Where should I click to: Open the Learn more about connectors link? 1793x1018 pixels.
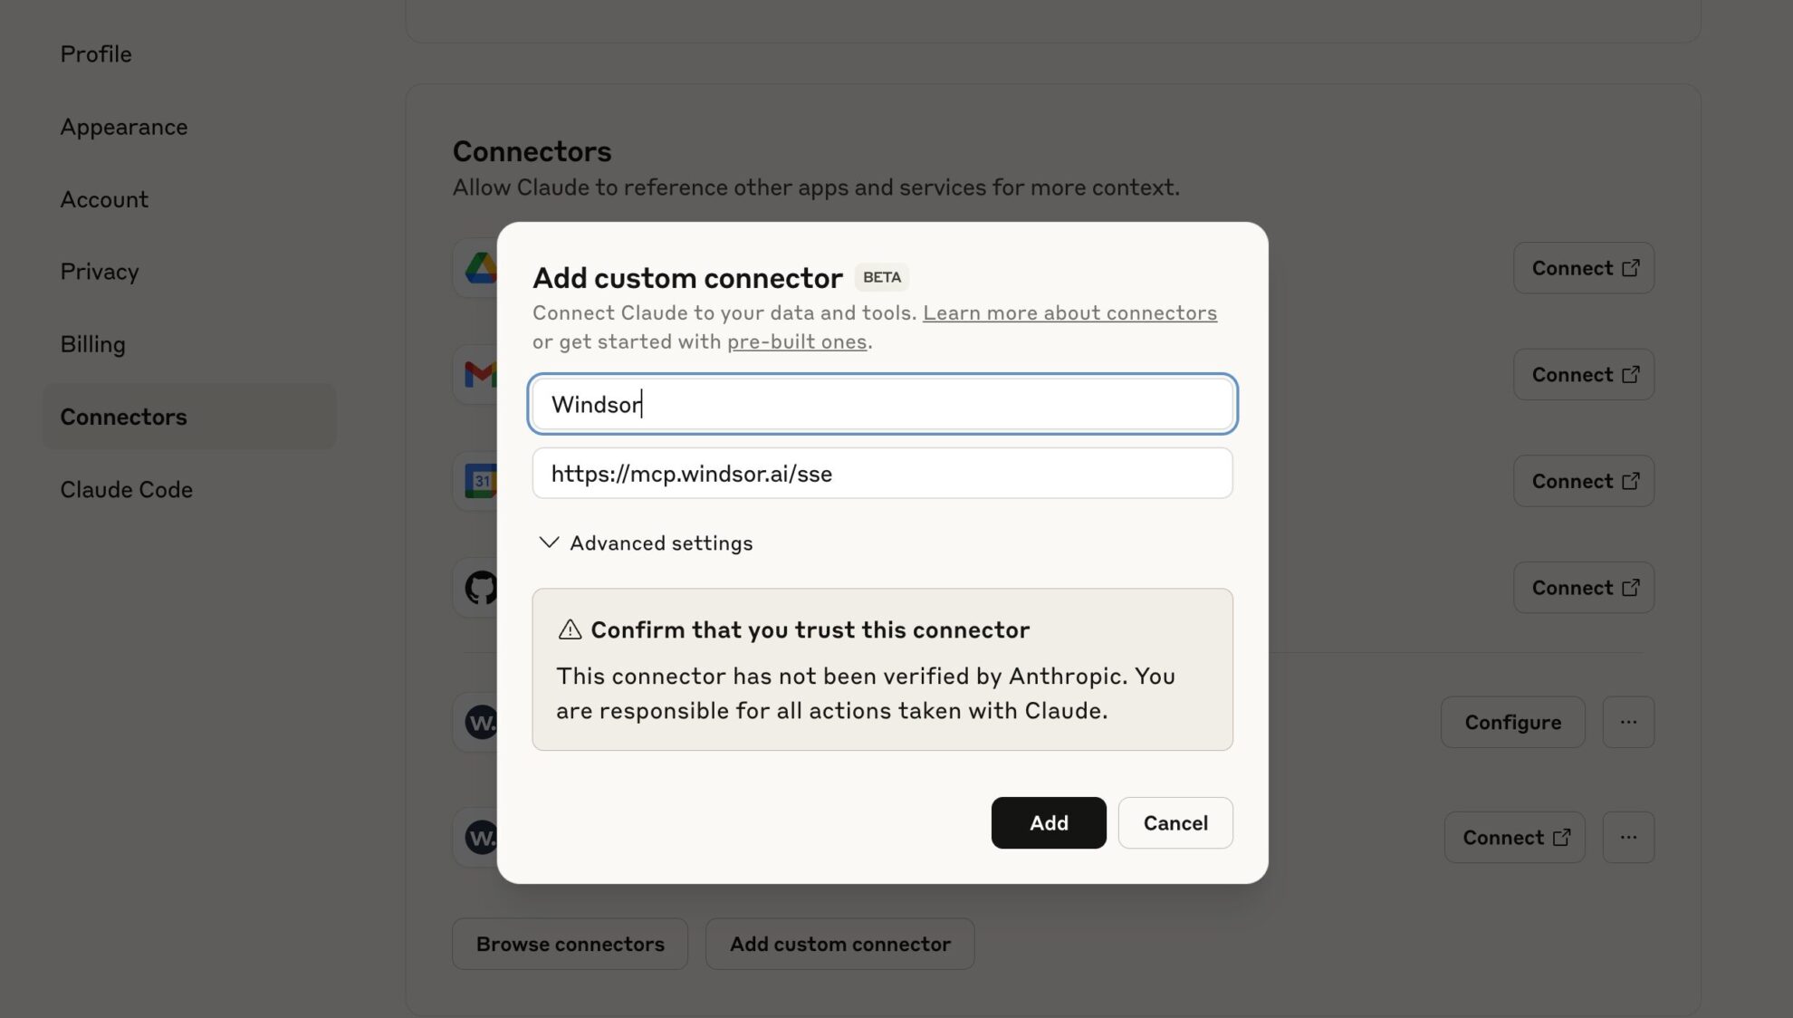tap(1069, 312)
